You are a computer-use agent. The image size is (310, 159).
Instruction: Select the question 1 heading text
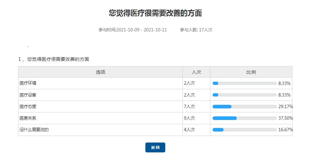coord(54,59)
